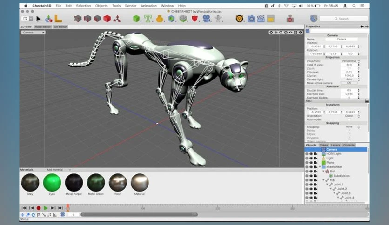This screenshot has height=225, width=389.
Task: Add a camera with blue camera icon
Action: tap(206, 19)
